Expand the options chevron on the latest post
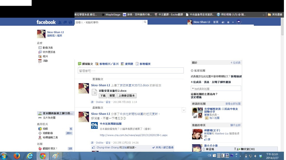 coord(184,110)
